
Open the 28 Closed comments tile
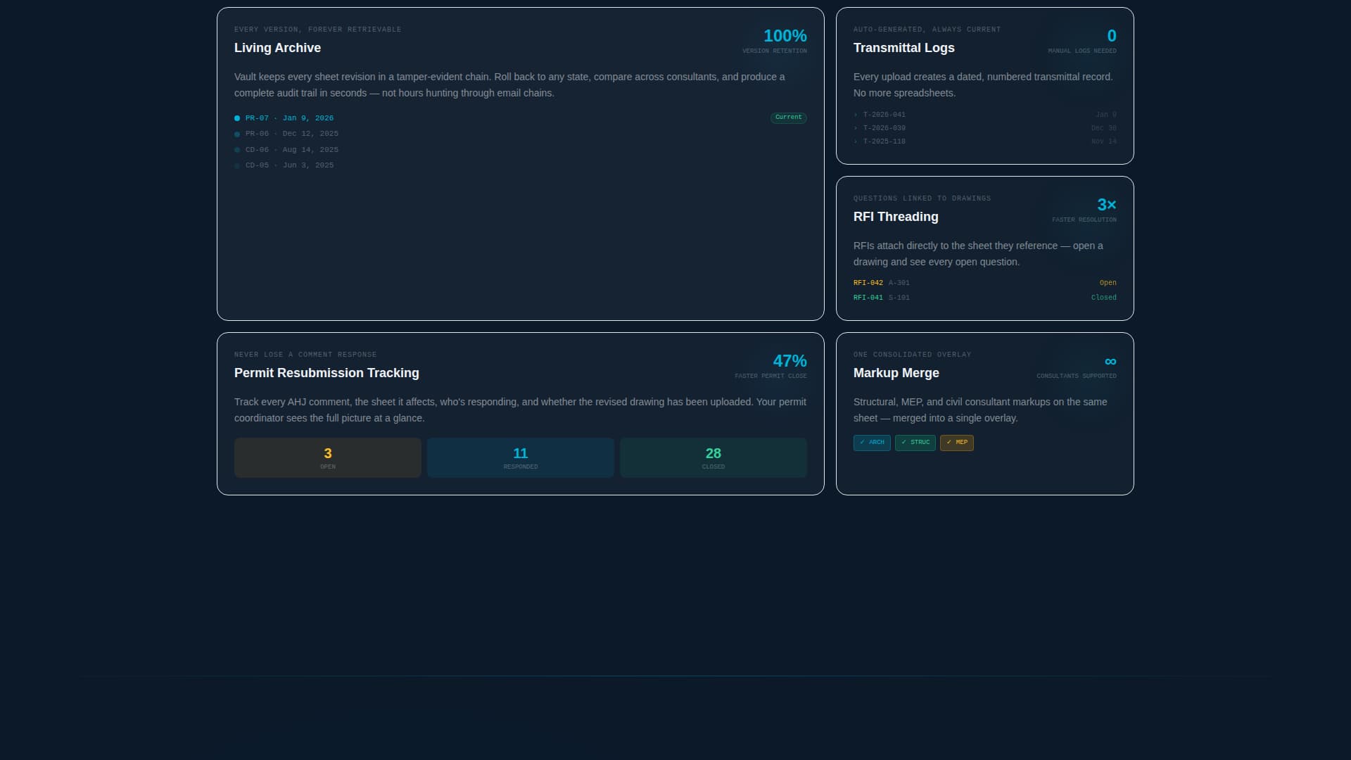(x=713, y=458)
